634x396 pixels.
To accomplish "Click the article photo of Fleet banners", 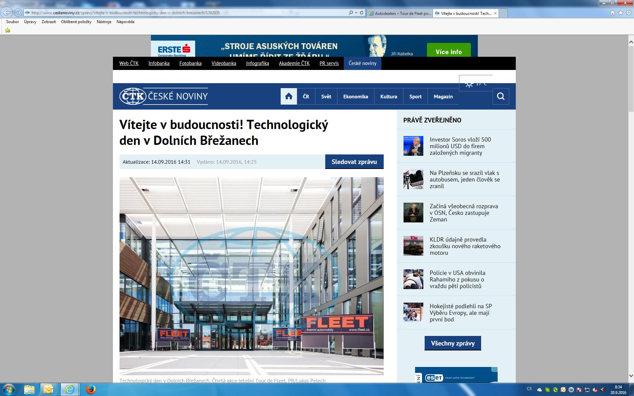I will pyautogui.click(x=251, y=276).
